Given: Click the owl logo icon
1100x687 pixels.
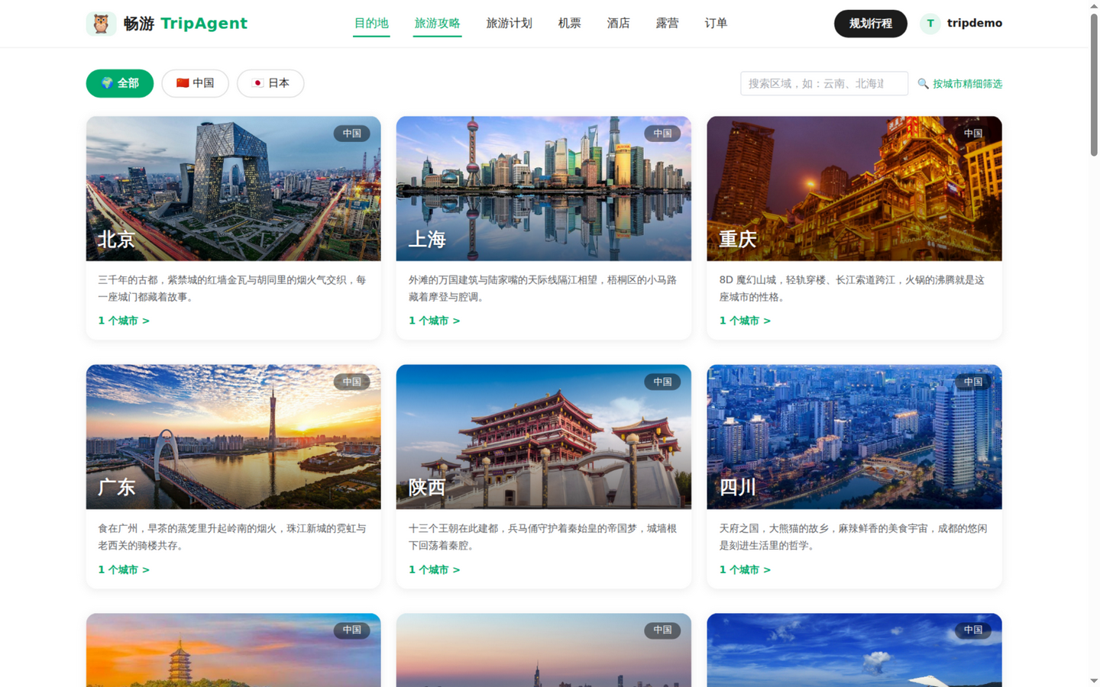Looking at the screenshot, I should click(x=100, y=24).
